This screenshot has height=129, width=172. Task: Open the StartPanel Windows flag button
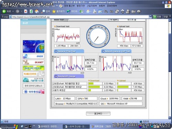pos(16,126)
